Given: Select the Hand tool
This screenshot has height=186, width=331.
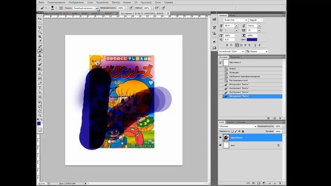Looking at the screenshot, I should coord(40,111).
